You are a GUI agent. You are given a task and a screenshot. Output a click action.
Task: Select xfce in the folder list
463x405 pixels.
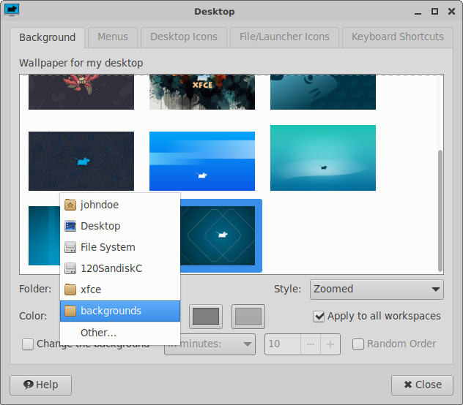(120, 289)
